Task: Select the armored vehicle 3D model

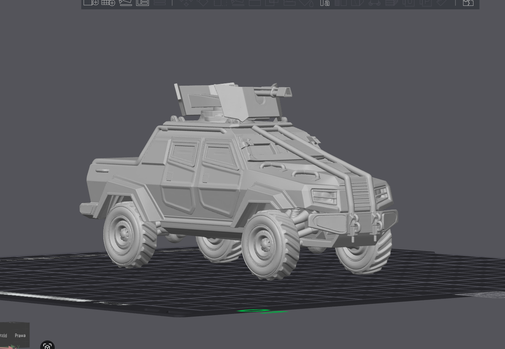Action: coord(238,181)
